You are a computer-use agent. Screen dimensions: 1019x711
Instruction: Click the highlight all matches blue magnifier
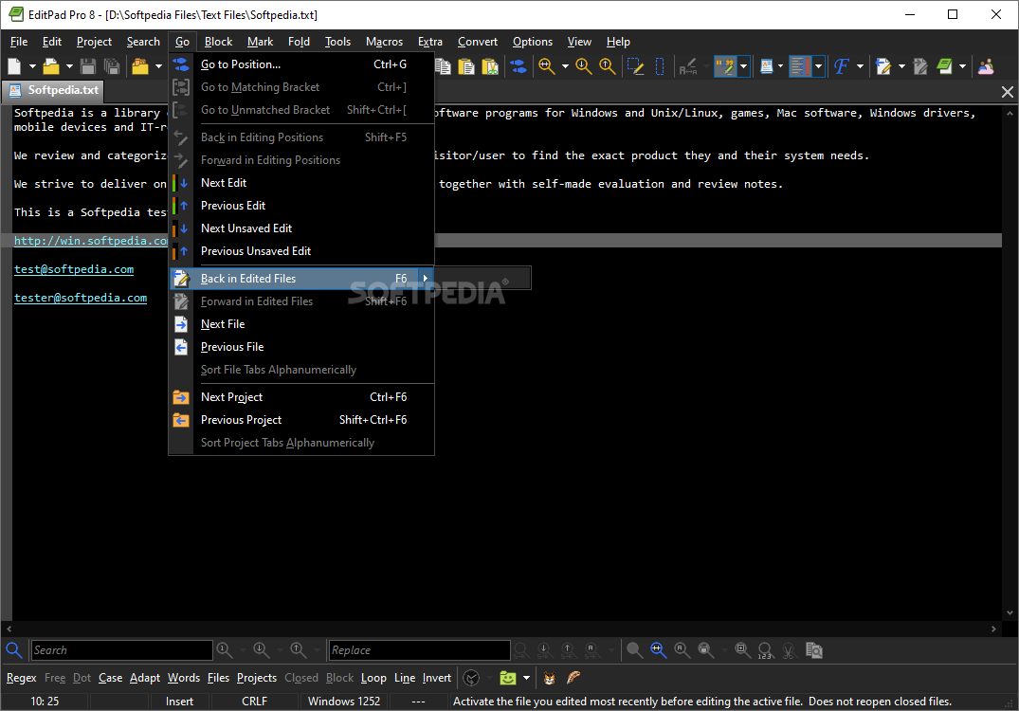point(658,650)
